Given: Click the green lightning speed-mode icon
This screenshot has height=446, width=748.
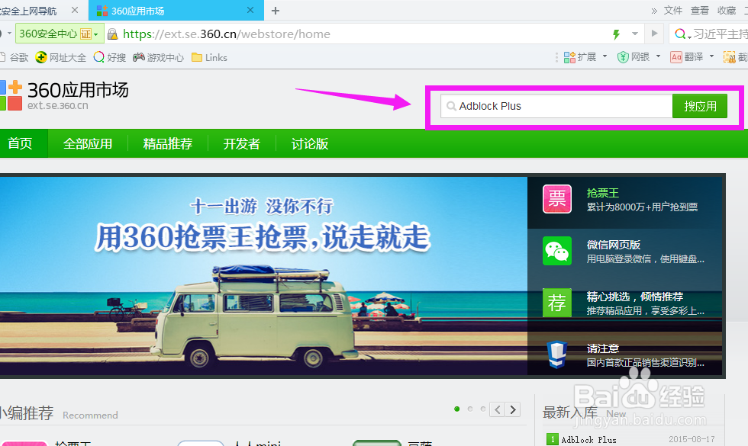Looking at the screenshot, I should click(617, 34).
